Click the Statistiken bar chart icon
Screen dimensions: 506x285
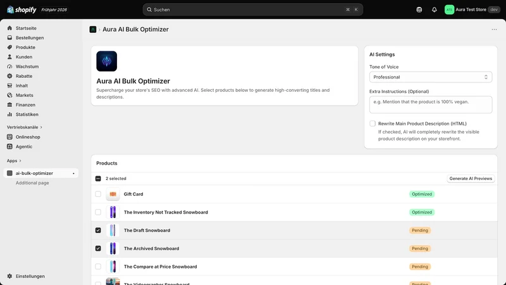[9, 115]
